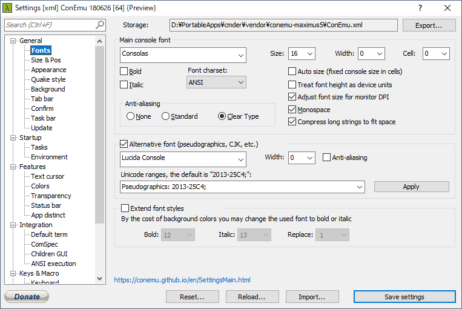The height and width of the screenshot is (309, 462).
Task: Open the App distinct settings page
Action: (48, 215)
